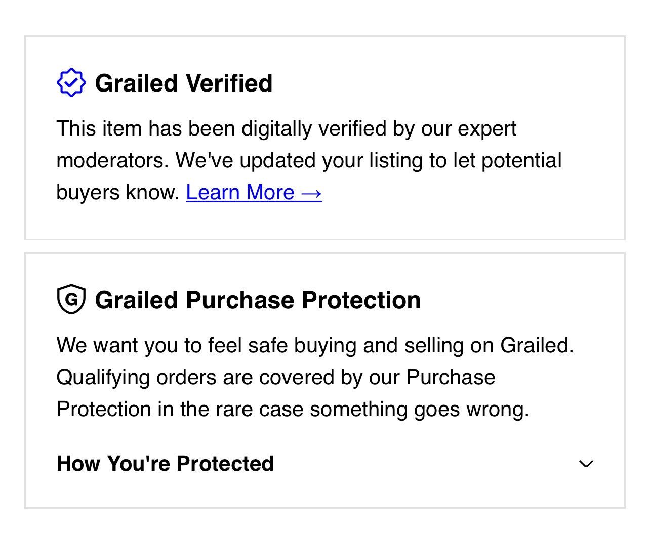Click the checkmark inside the verified badge
Viewport: 650px width, 541px height.
point(71,82)
